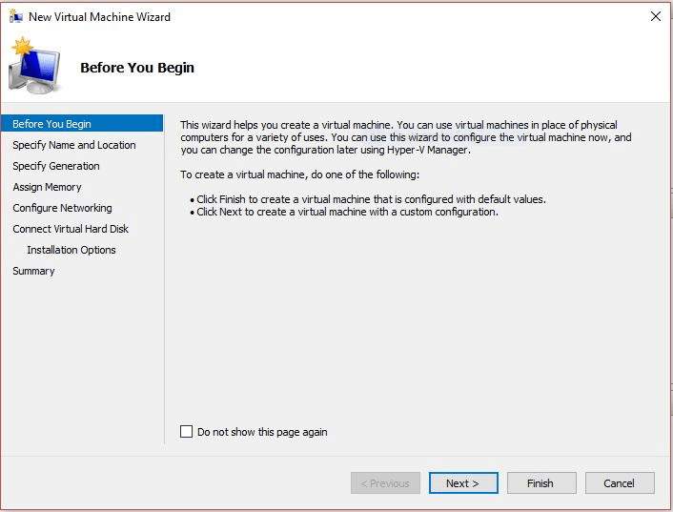Close the New Virtual Machine Wizard window
673x512 pixels.
[654, 16]
